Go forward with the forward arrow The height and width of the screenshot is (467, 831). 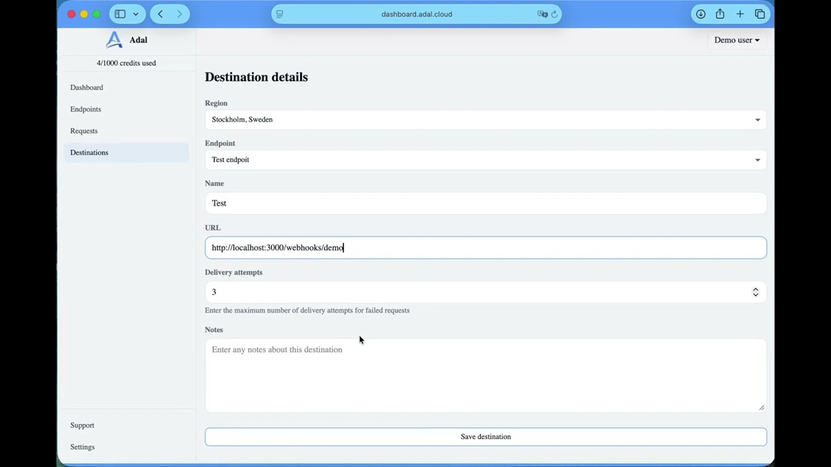[180, 14]
